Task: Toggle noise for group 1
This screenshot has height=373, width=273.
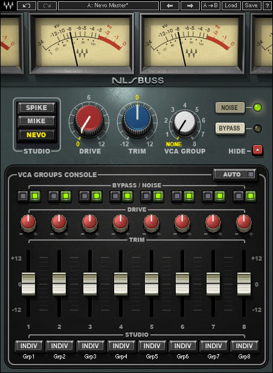Action: pos(35,196)
